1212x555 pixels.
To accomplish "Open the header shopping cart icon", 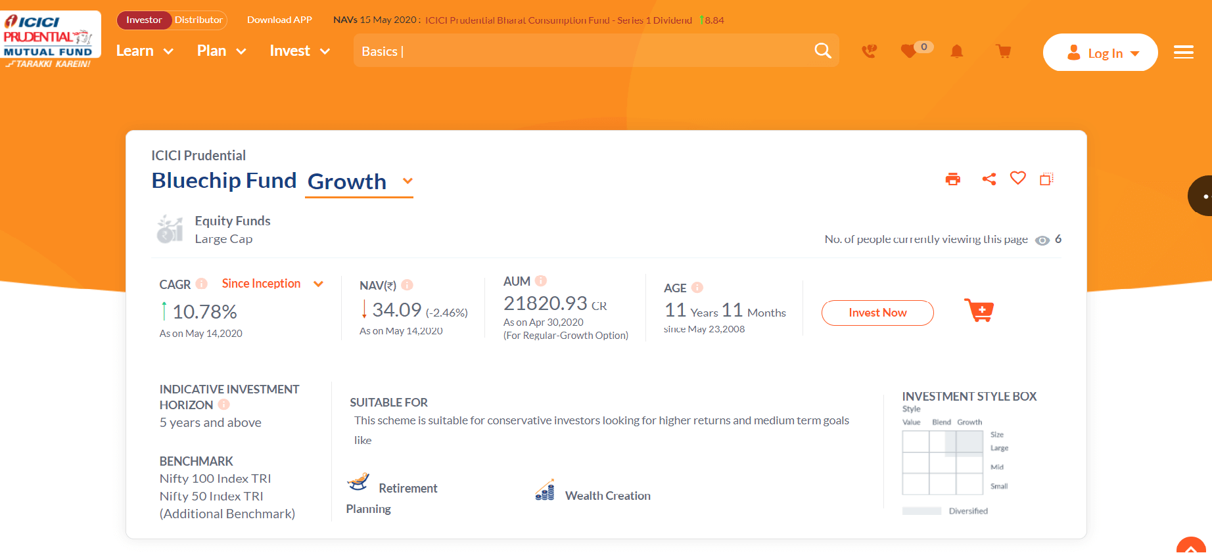I will tap(1004, 51).
